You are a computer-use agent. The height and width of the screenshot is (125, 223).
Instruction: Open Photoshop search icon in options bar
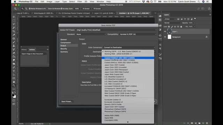pos(198,9)
